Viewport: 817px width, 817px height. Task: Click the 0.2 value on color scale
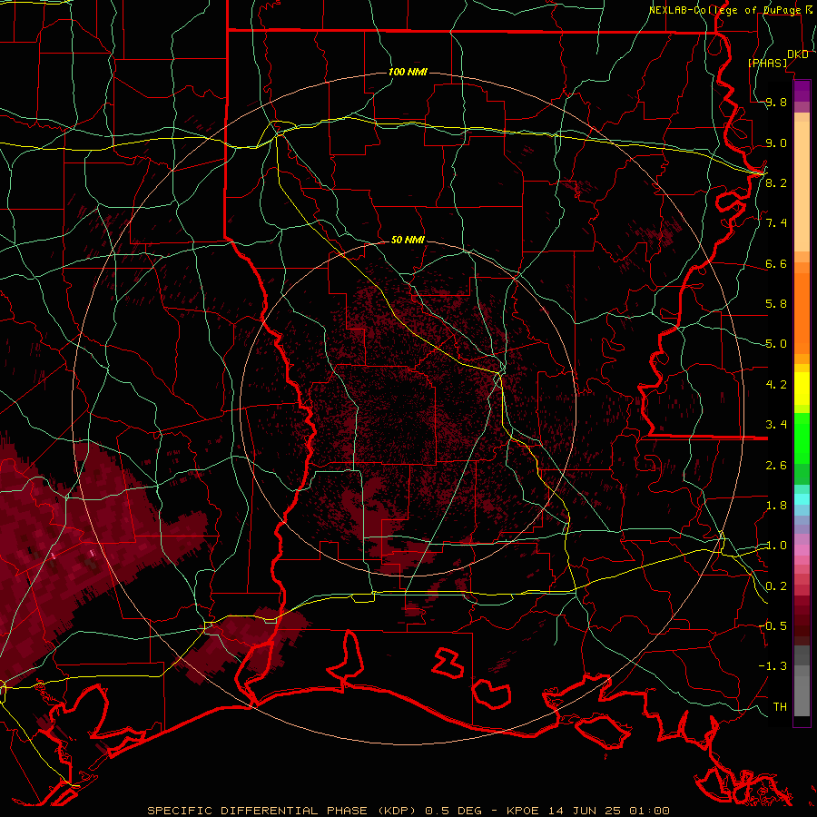(776, 586)
